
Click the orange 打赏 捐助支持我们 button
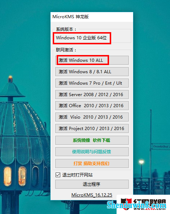pos(92,163)
